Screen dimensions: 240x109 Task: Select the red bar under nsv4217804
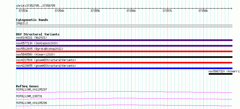click(124, 63)
